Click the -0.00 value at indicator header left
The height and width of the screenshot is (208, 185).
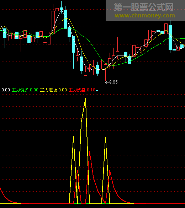[5, 90]
